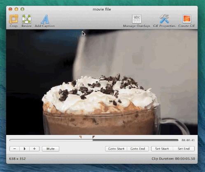This screenshot has width=205, height=172.
Task: Toggle Mute on the audio
Action: point(51,149)
